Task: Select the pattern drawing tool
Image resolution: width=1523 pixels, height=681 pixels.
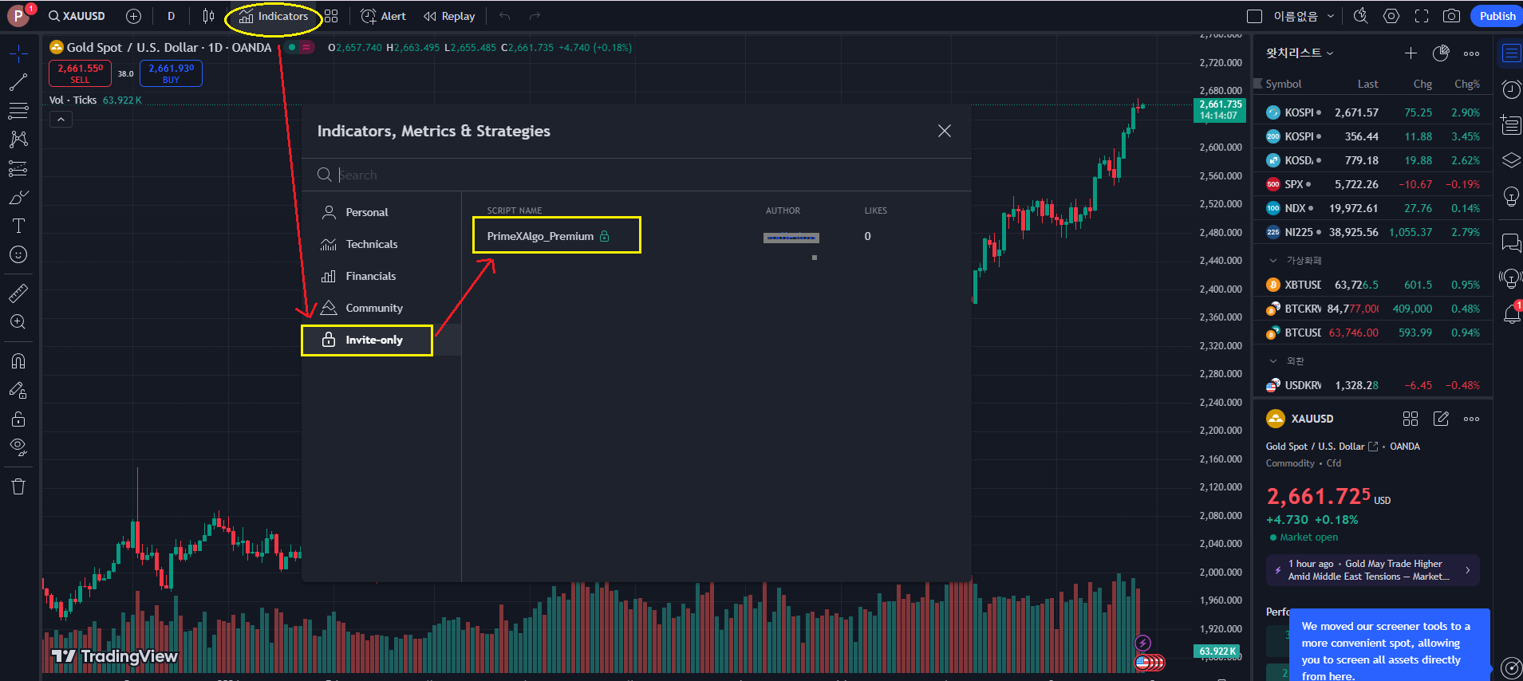Action: (18, 140)
